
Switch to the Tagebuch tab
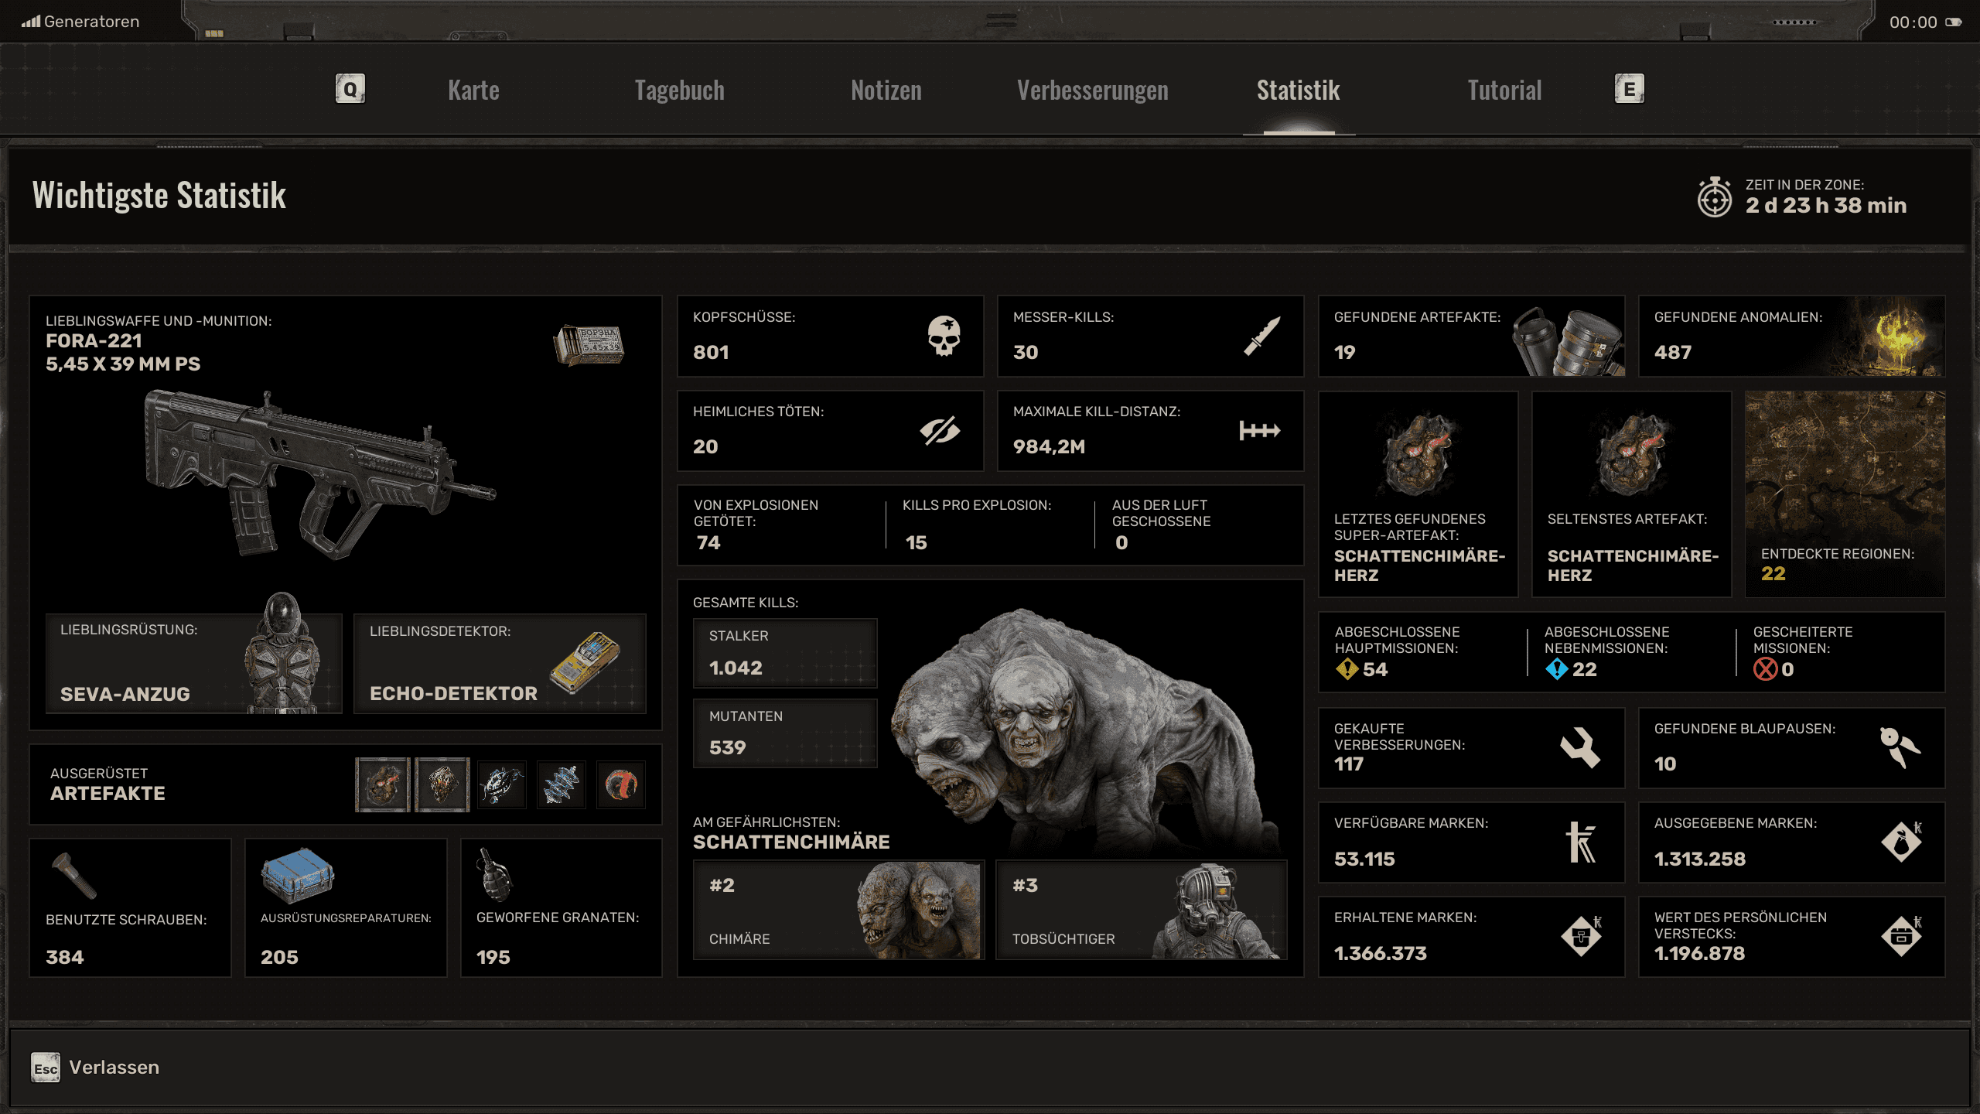pos(679,91)
